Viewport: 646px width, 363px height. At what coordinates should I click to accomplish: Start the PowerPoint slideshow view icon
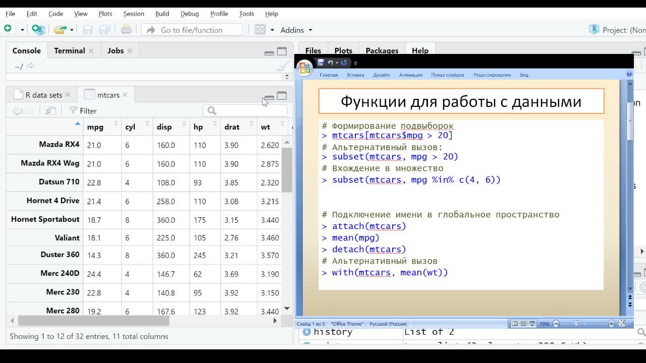pyautogui.click(x=532, y=324)
